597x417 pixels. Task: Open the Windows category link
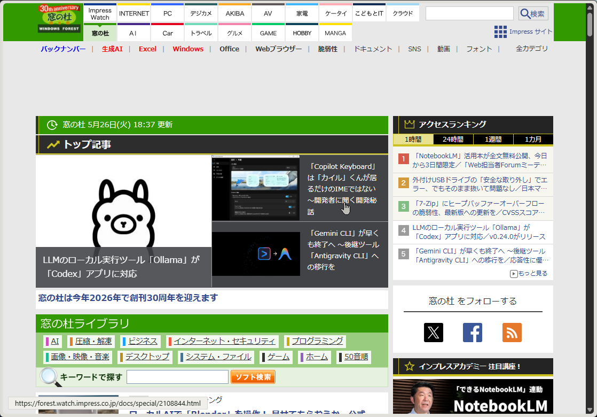pyautogui.click(x=188, y=49)
